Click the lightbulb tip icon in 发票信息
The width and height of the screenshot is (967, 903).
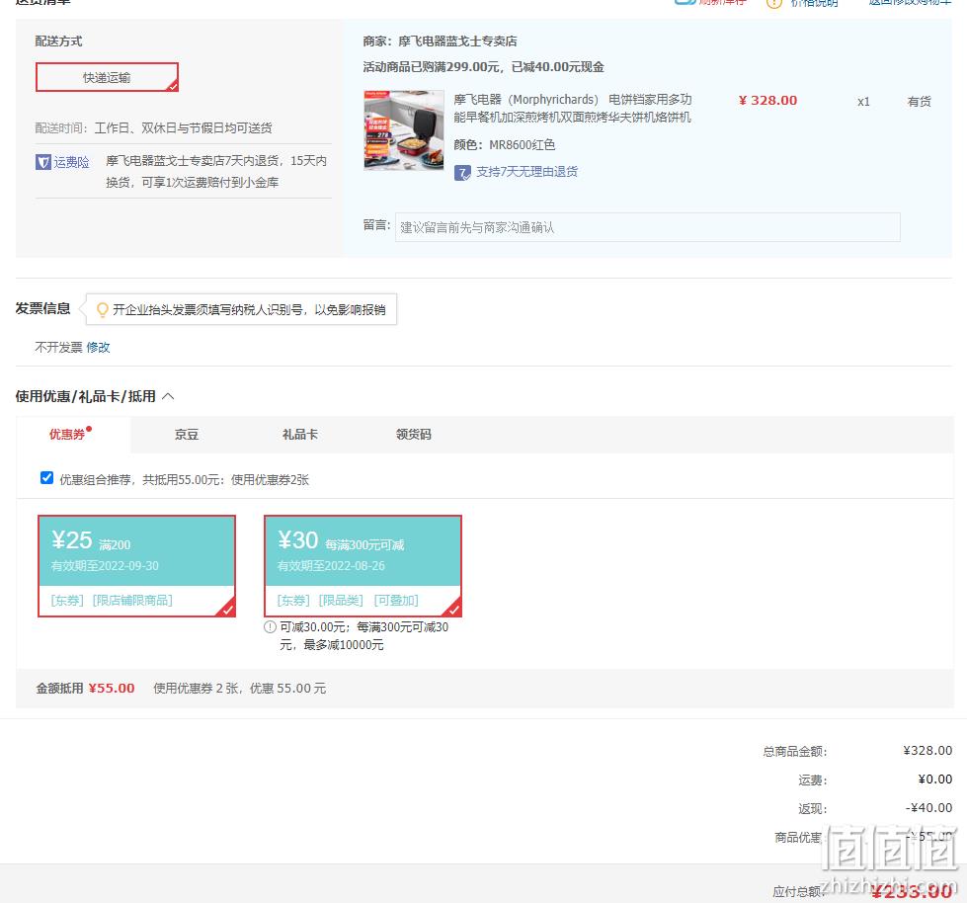(x=103, y=309)
